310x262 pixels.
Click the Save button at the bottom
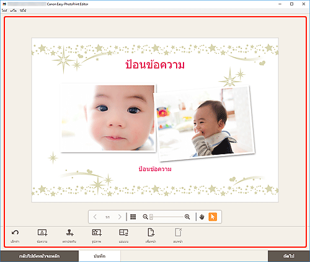click(100, 256)
